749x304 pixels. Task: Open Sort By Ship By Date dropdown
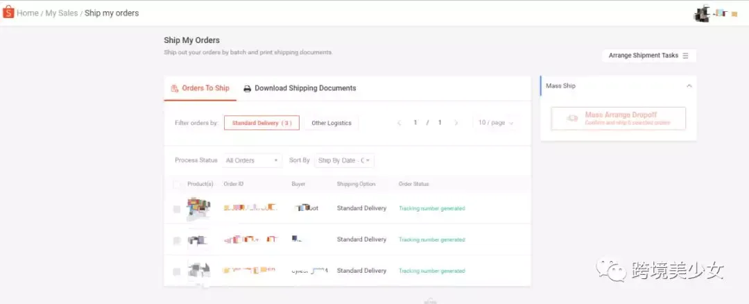point(345,160)
